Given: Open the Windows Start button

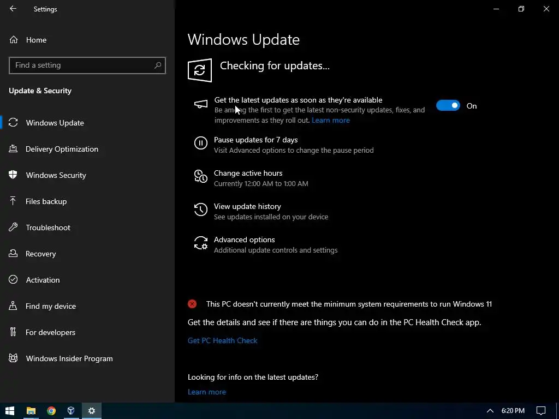Looking at the screenshot, I should tap(10, 411).
